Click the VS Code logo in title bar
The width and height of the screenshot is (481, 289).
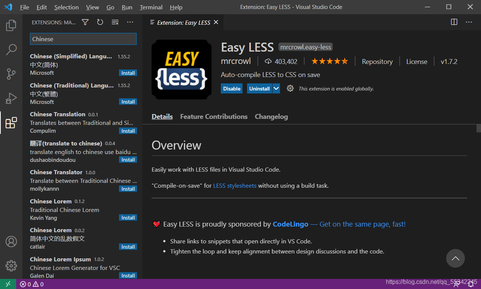coord(8,7)
